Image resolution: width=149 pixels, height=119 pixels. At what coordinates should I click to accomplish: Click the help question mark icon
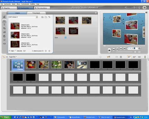pos(134,8)
